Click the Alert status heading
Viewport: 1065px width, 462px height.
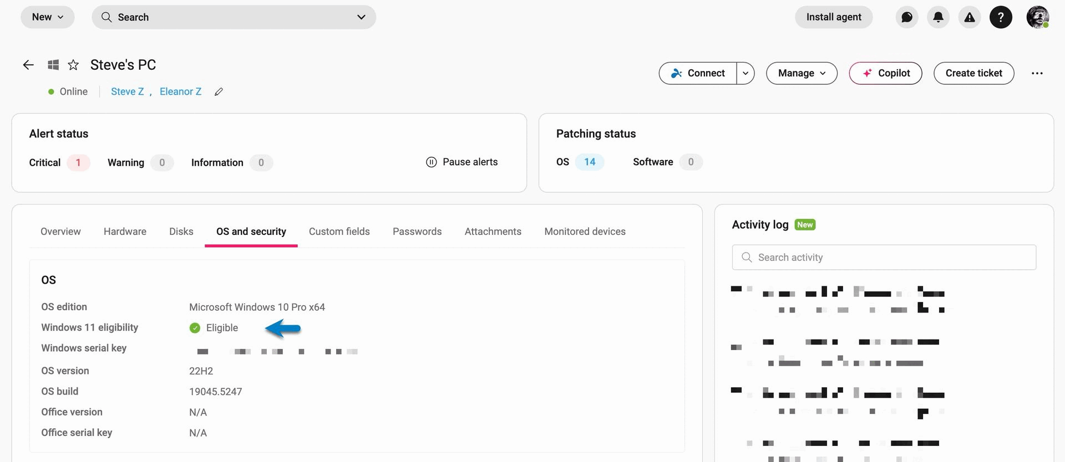[59, 134]
